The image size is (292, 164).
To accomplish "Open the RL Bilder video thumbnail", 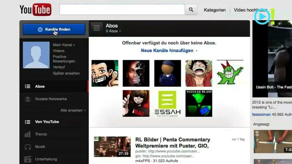I will (x=112, y=147).
